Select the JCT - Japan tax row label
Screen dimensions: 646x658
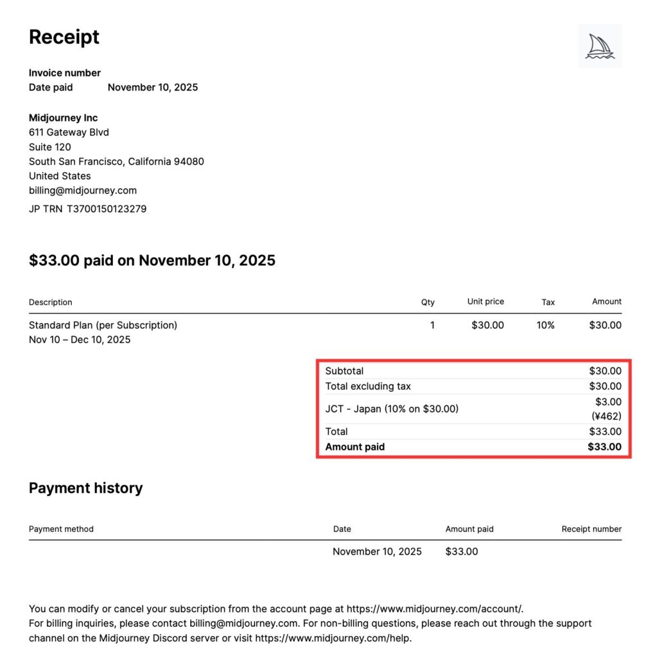point(392,408)
